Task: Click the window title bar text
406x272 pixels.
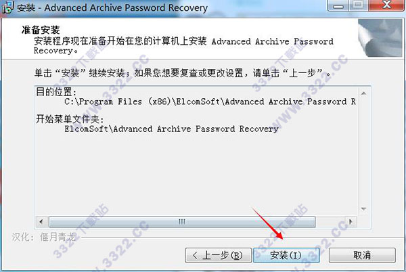Action: pyautogui.click(x=112, y=7)
